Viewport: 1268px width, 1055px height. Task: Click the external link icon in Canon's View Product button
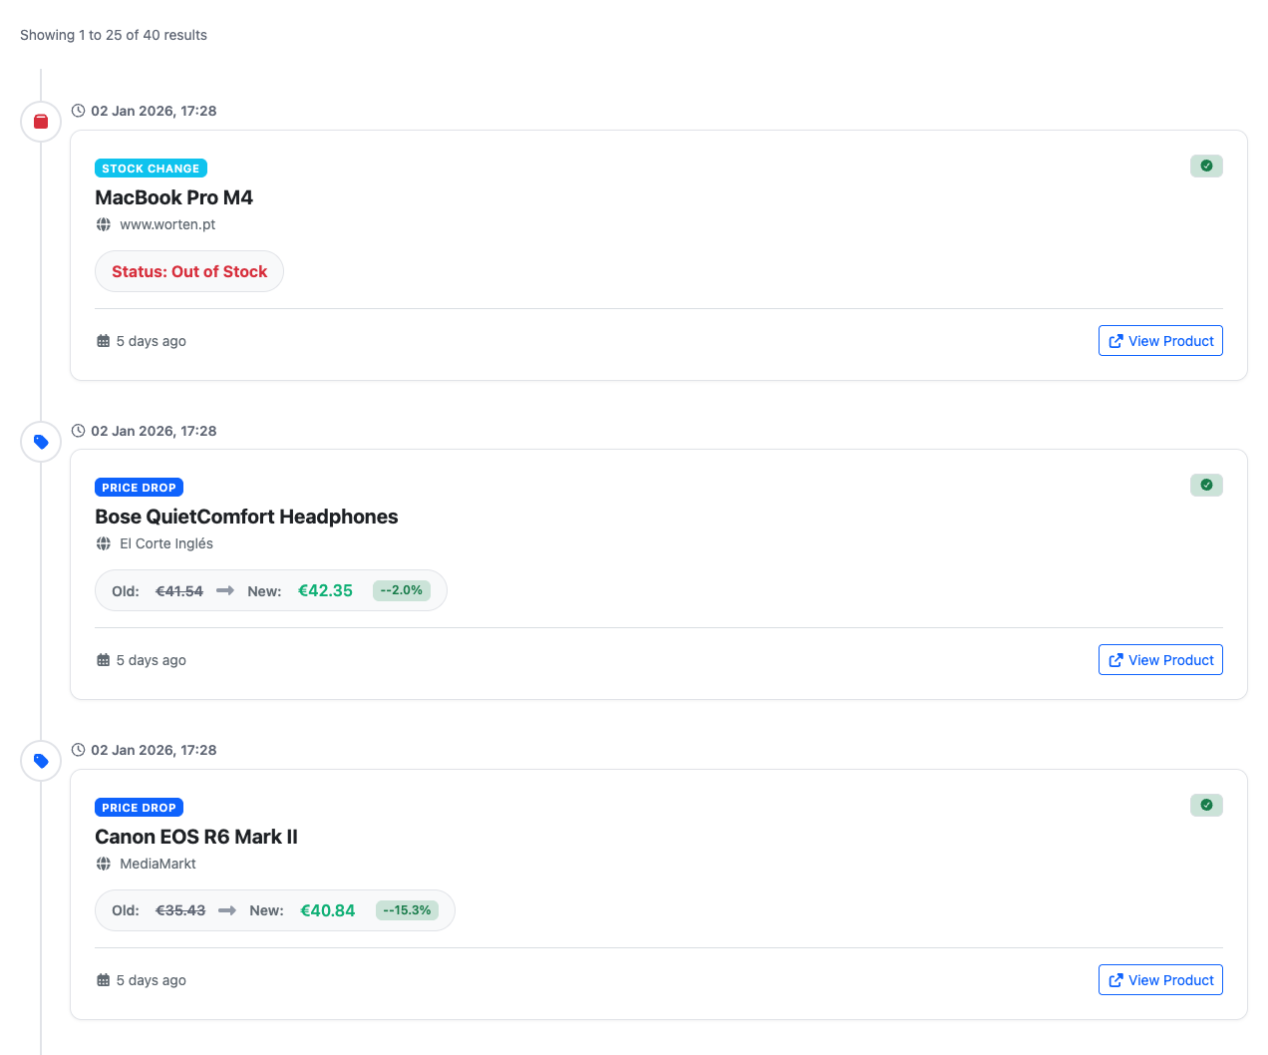point(1118,979)
